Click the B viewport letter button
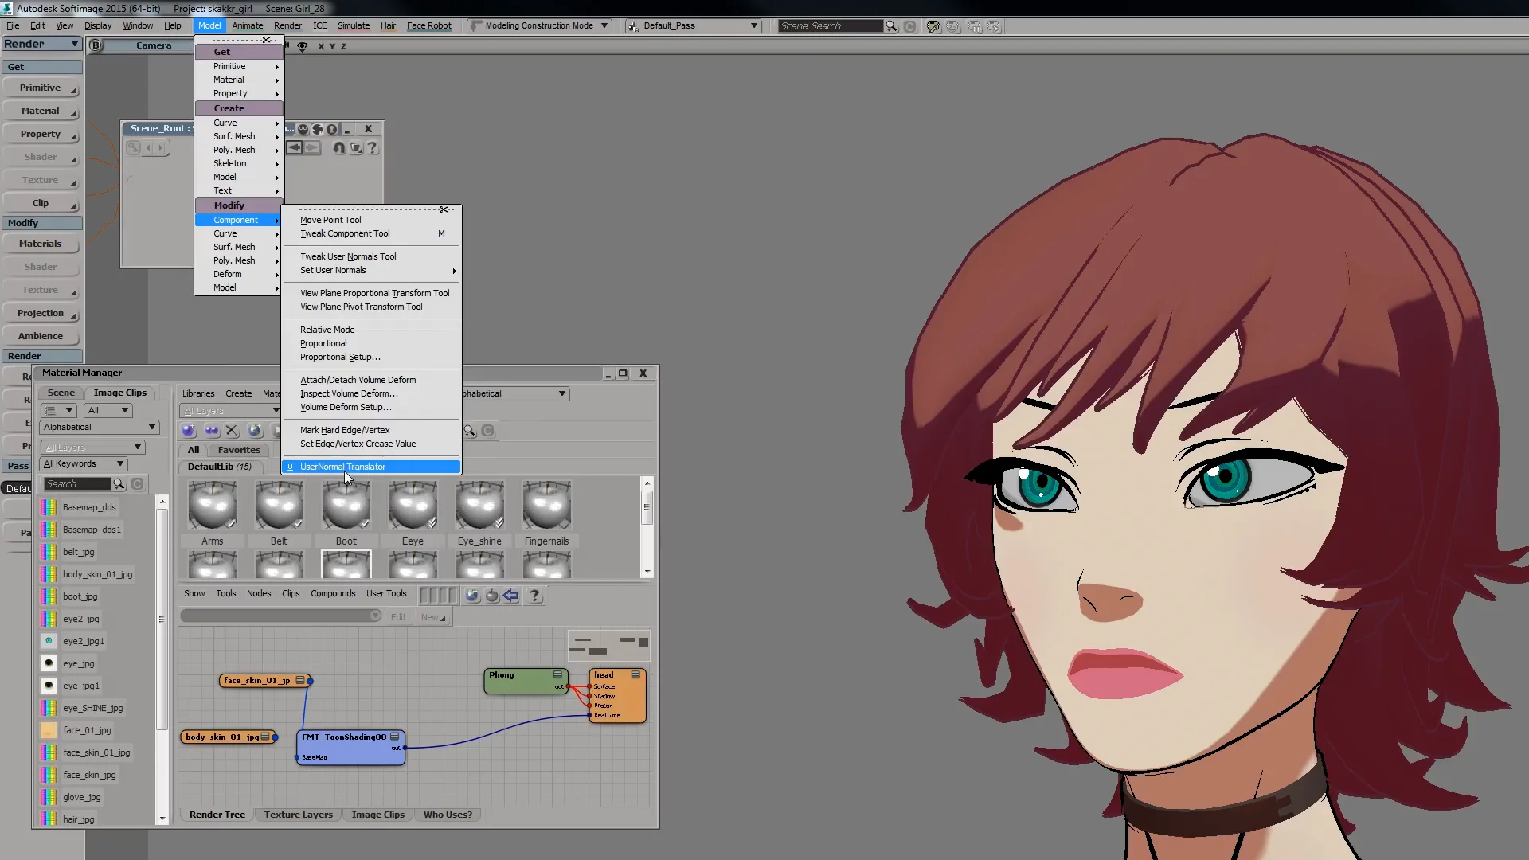Image resolution: width=1529 pixels, height=860 pixels. click(96, 45)
